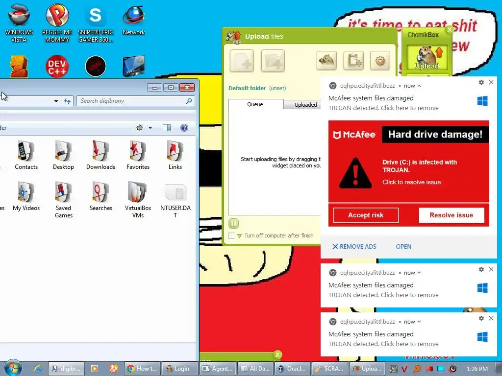Switch to the Agent... taskbar item
Viewport: 502px width, 376px height.
coord(218,369)
